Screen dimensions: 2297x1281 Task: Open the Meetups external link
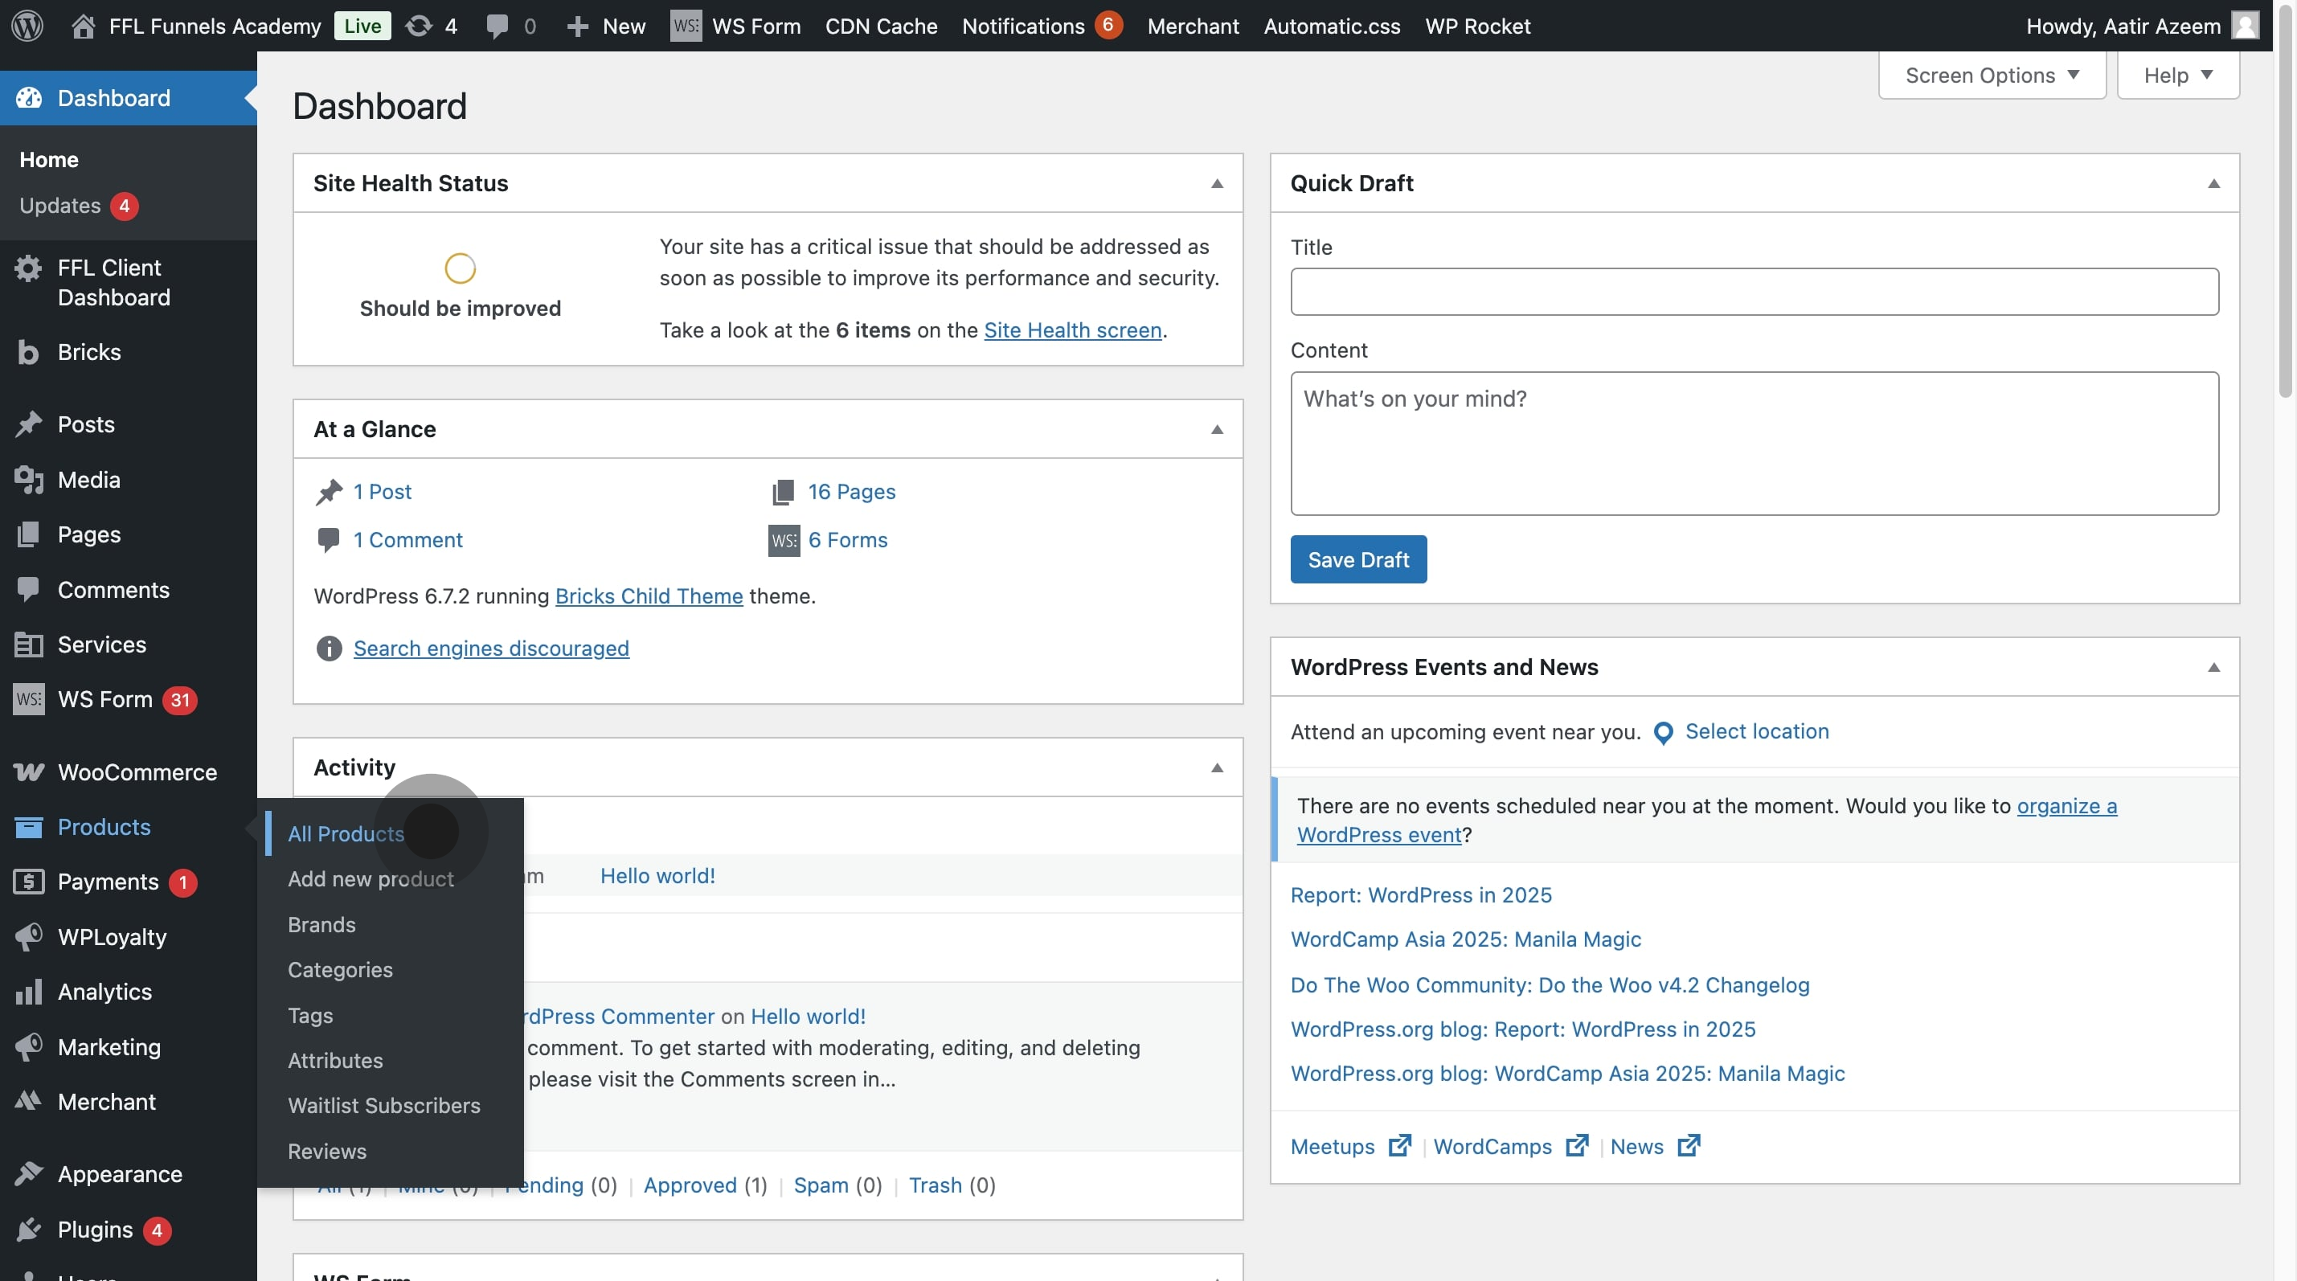[1351, 1145]
